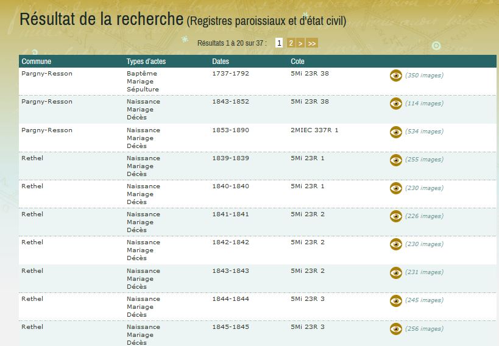
Task: Click eye icon for Rethel 1844-1844
Action: [396, 300]
